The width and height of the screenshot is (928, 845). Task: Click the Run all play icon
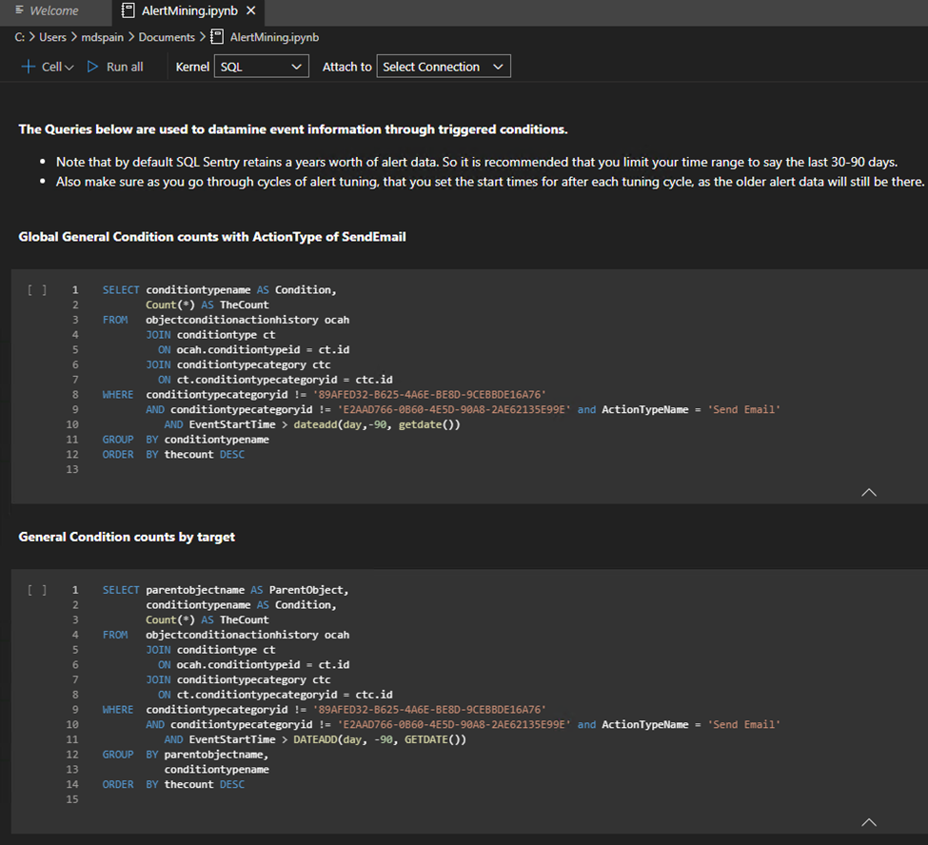[93, 67]
